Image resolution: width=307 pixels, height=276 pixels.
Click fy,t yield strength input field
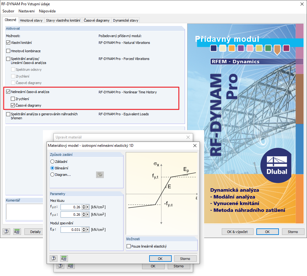click(71, 207)
